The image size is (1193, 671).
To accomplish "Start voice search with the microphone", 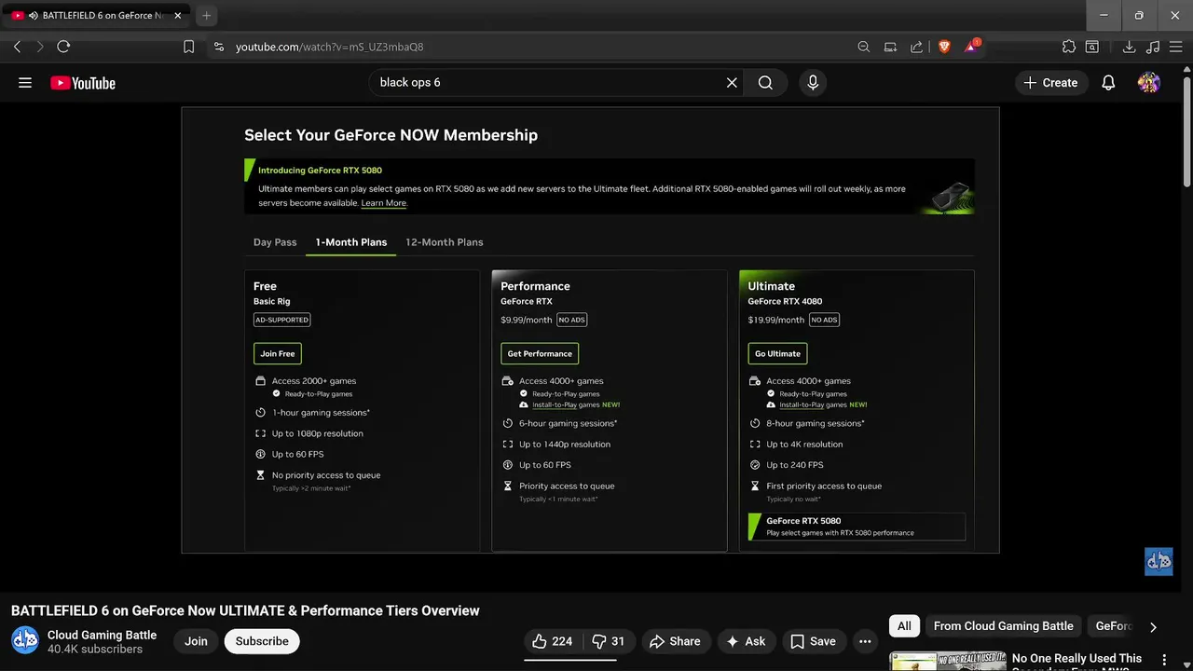I will pyautogui.click(x=813, y=83).
